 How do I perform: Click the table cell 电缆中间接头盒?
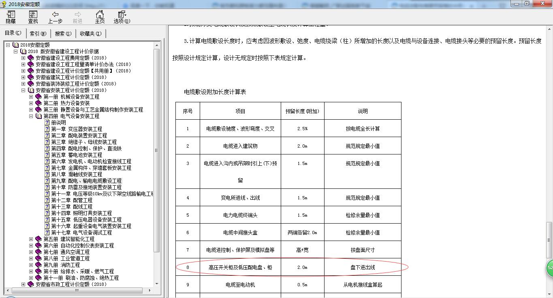pos(240,232)
